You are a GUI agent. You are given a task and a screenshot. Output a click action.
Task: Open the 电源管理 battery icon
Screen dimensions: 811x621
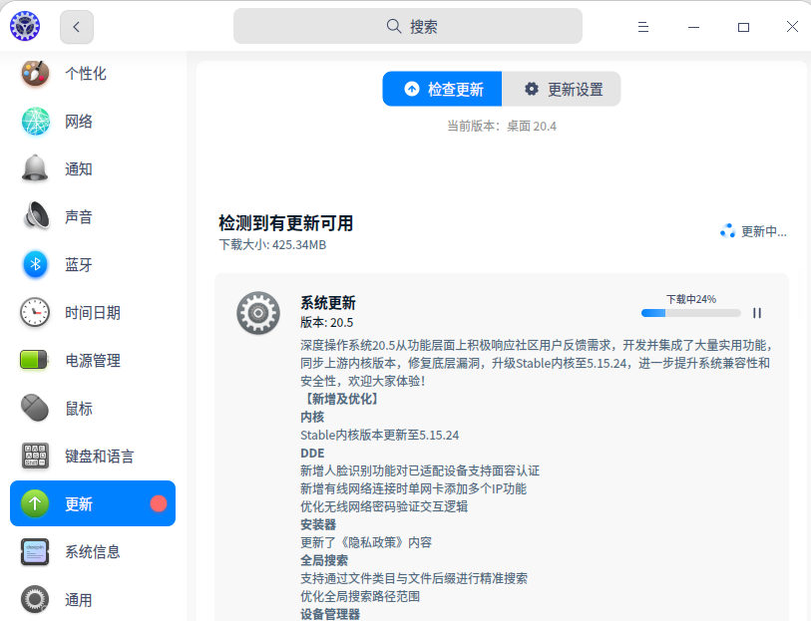[34, 360]
